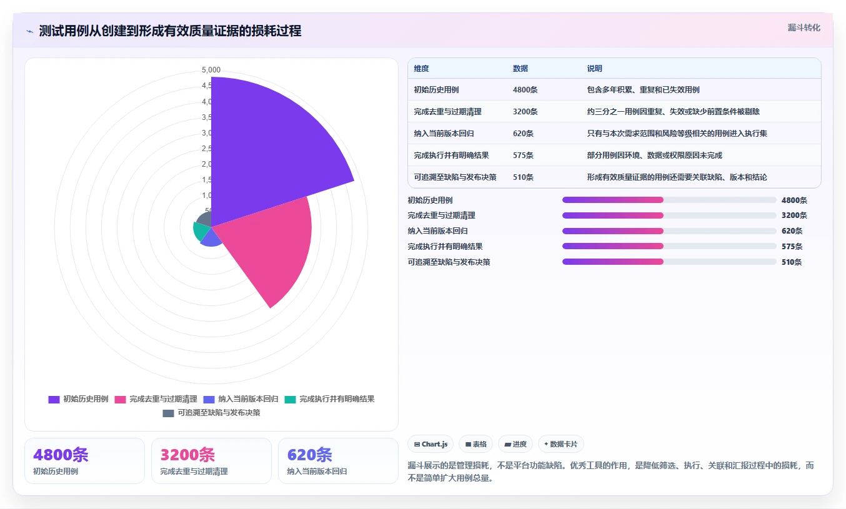This screenshot has width=846, height=509.
Task: Click table cell 4800条
Action: 525,90
